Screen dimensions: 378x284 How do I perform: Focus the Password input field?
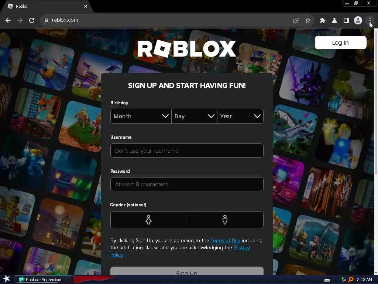tap(187, 184)
